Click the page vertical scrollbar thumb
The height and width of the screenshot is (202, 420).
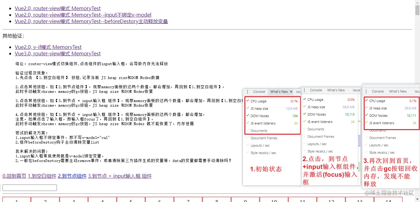[x=417, y=10]
